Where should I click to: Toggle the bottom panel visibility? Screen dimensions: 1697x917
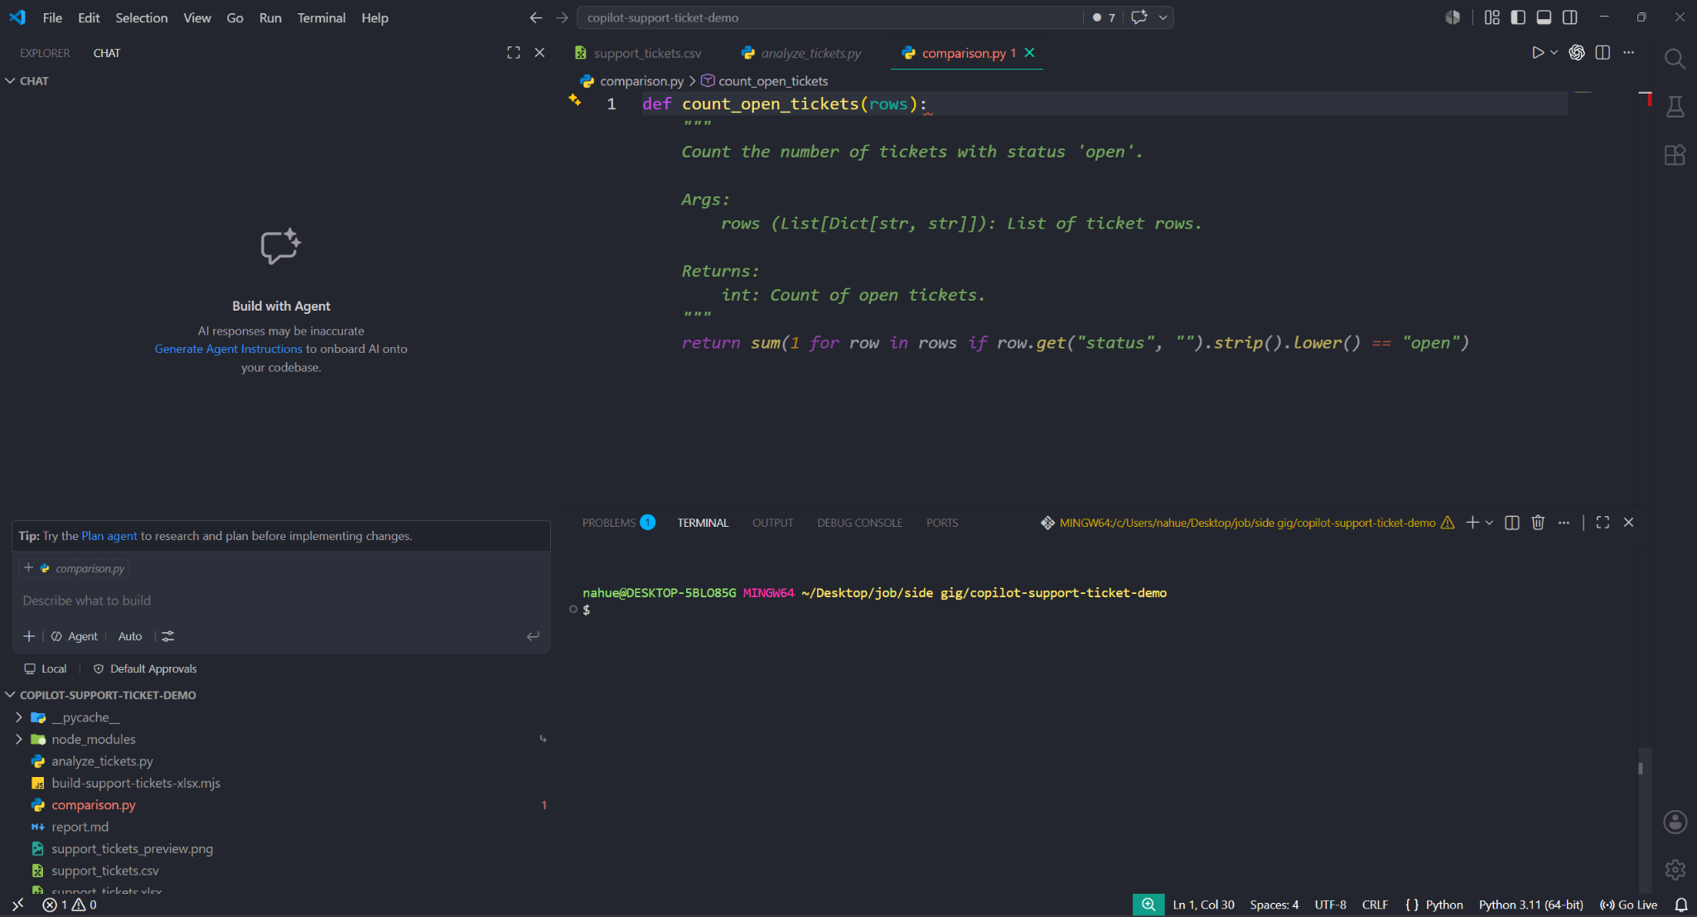coord(1544,17)
